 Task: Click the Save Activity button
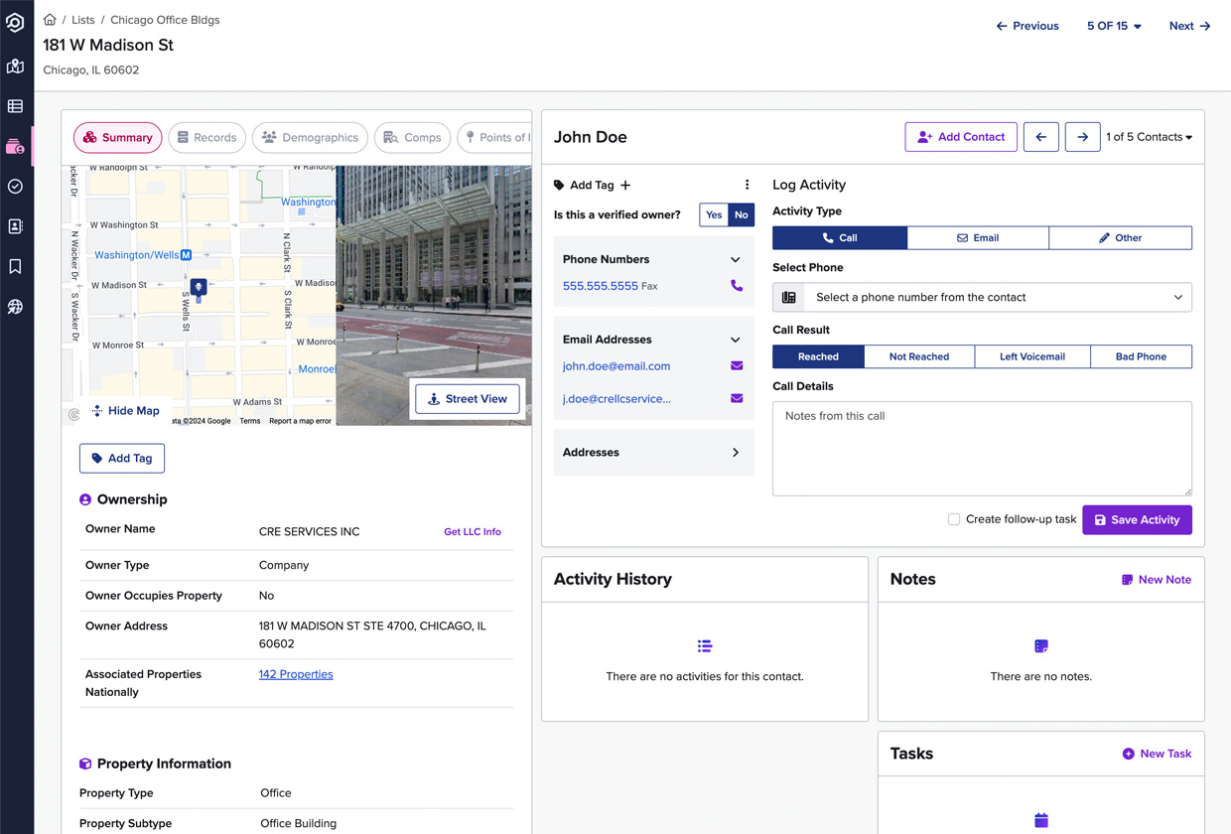[x=1137, y=519]
